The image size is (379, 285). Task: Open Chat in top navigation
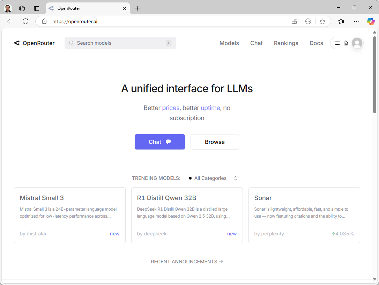tap(256, 43)
